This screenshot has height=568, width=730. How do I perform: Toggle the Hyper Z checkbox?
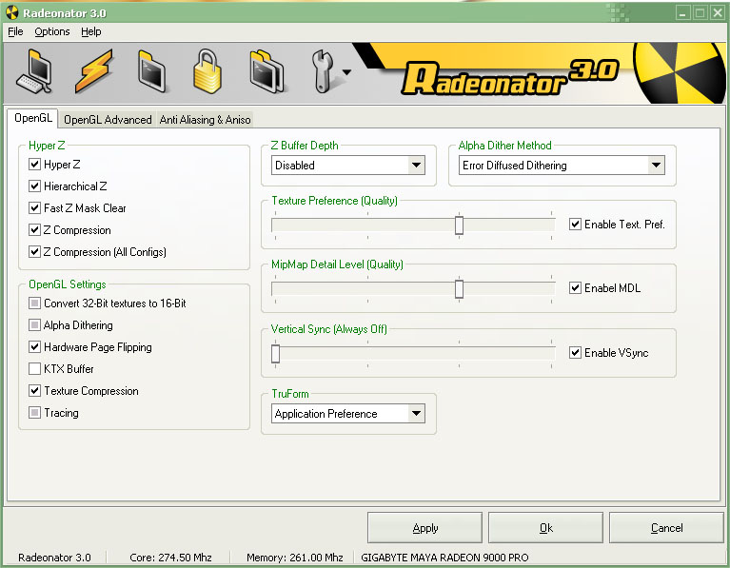34,164
